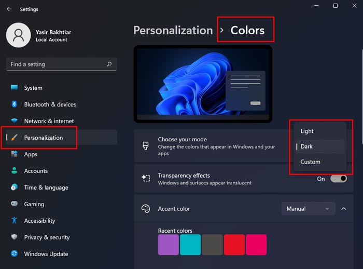Select the teal recent color
The width and height of the screenshot is (363, 269).
pyautogui.click(x=190, y=245)
